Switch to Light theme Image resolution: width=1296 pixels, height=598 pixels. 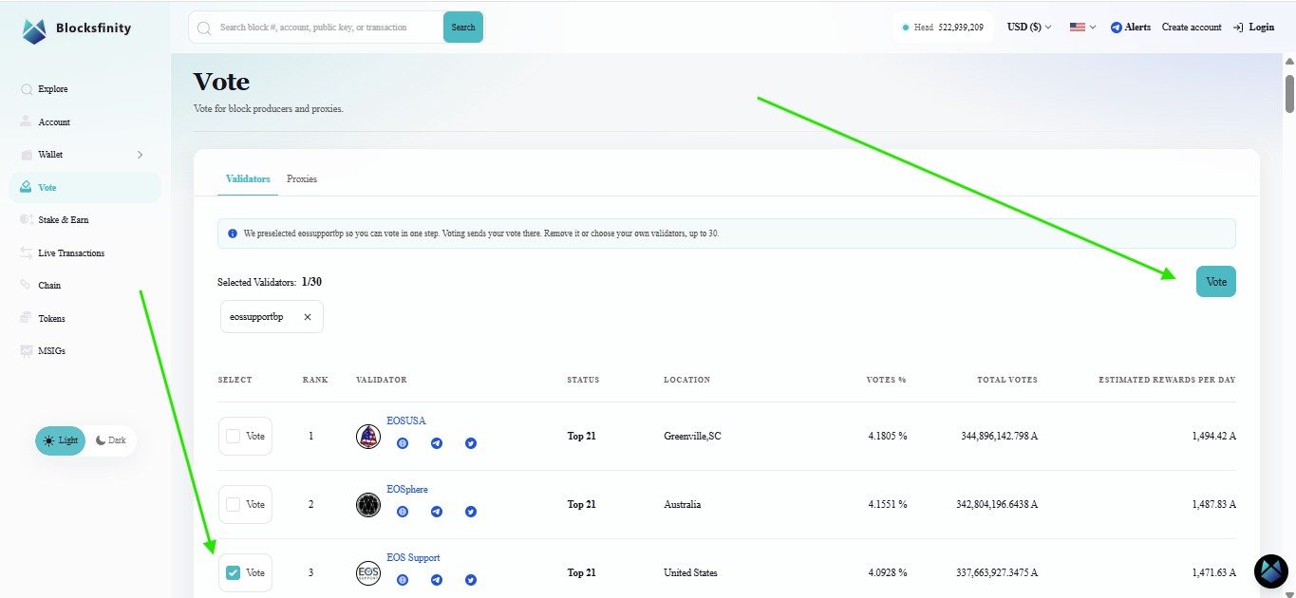click(61, 440)
